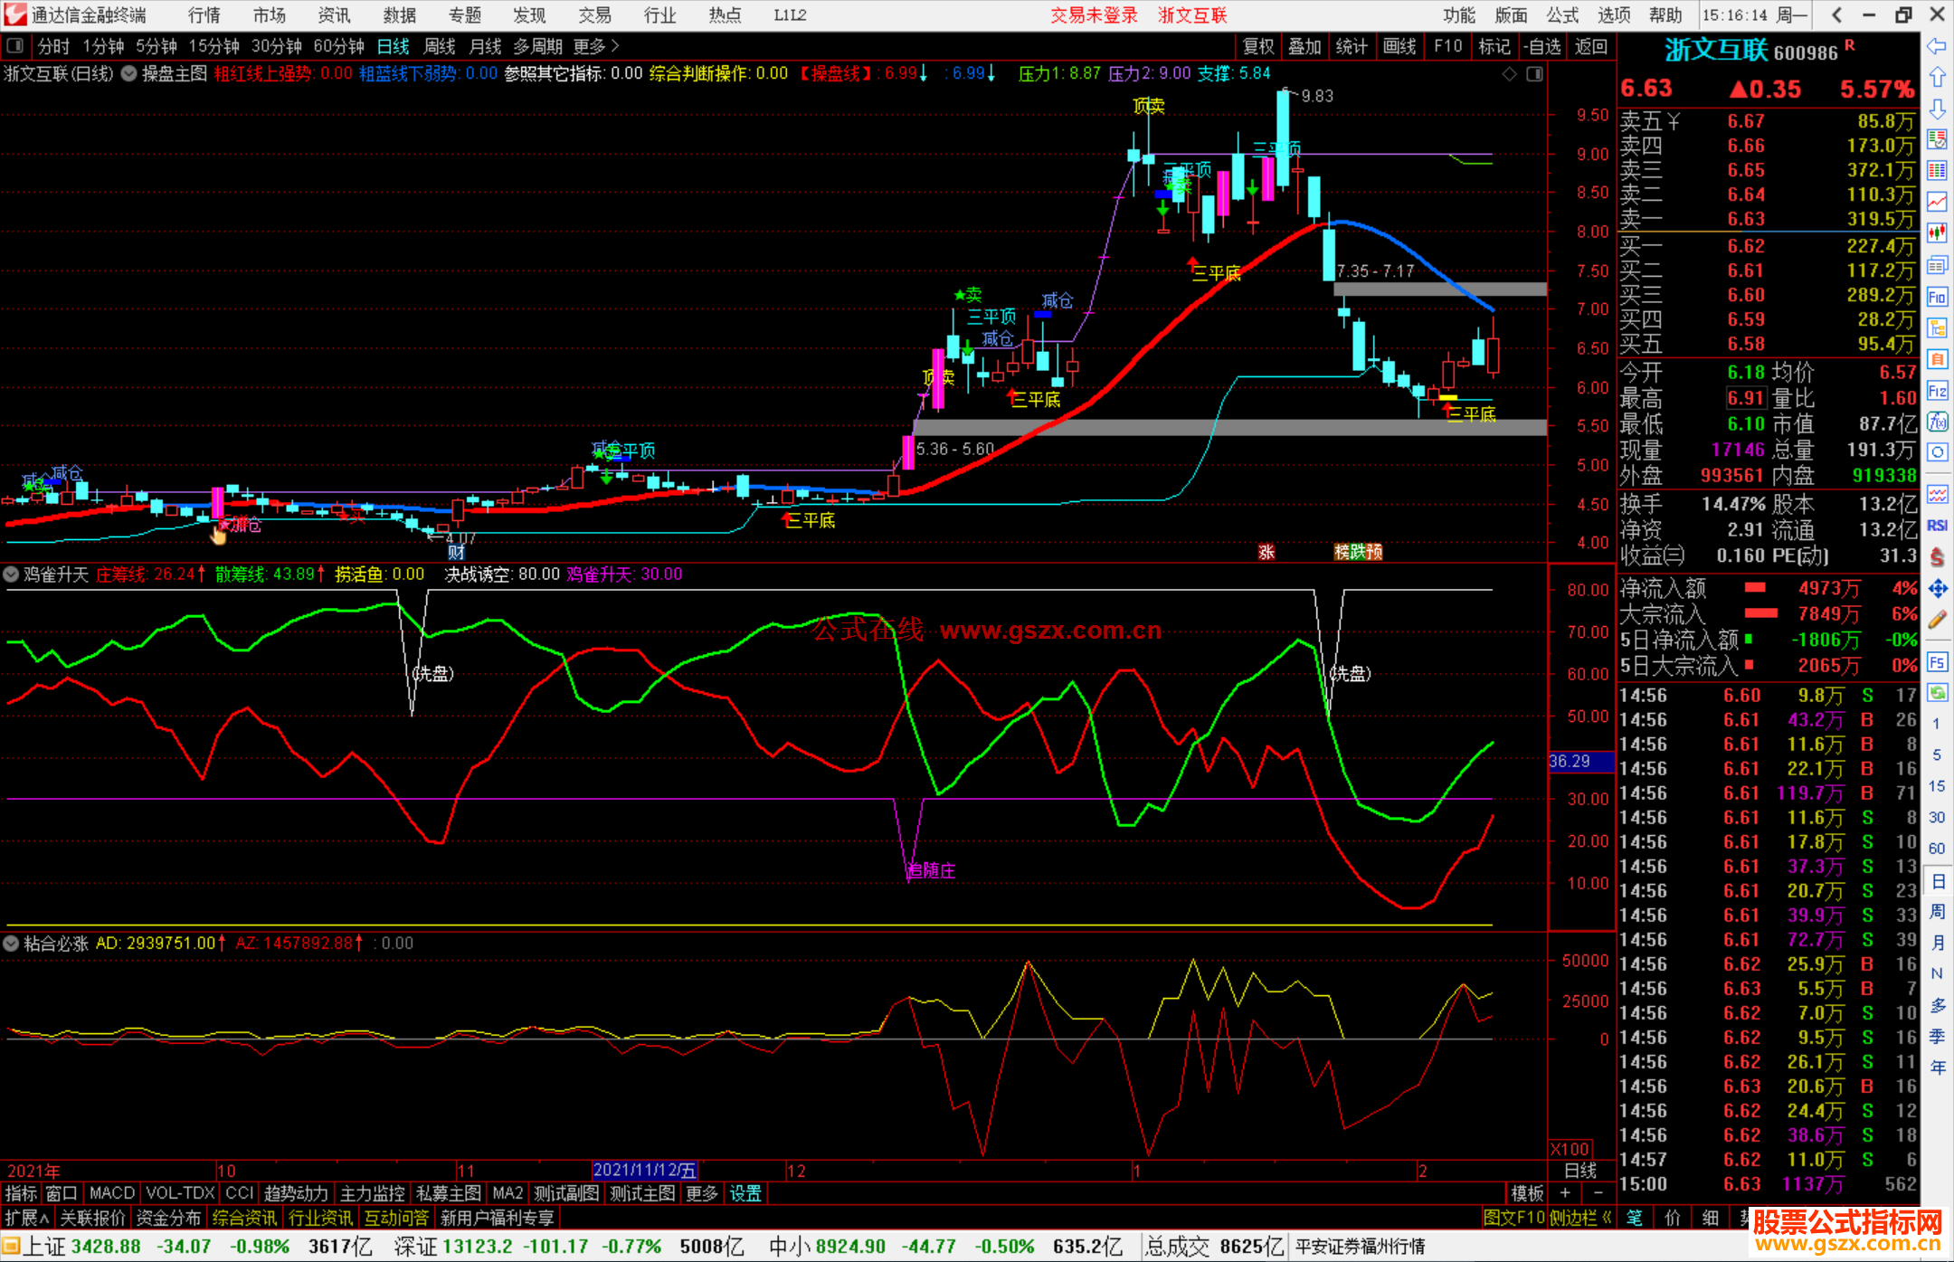Switch to 1-minute period in sidebar
Screen dimensions: 1954x1262
(x=1937, y=724)
